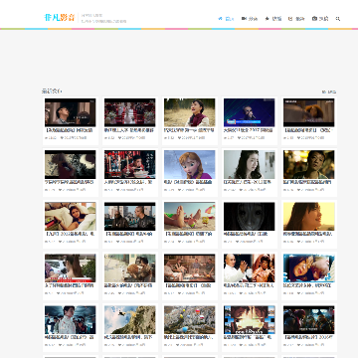Open the dark ghost face horror thumbnail

[x=250, y=216]
